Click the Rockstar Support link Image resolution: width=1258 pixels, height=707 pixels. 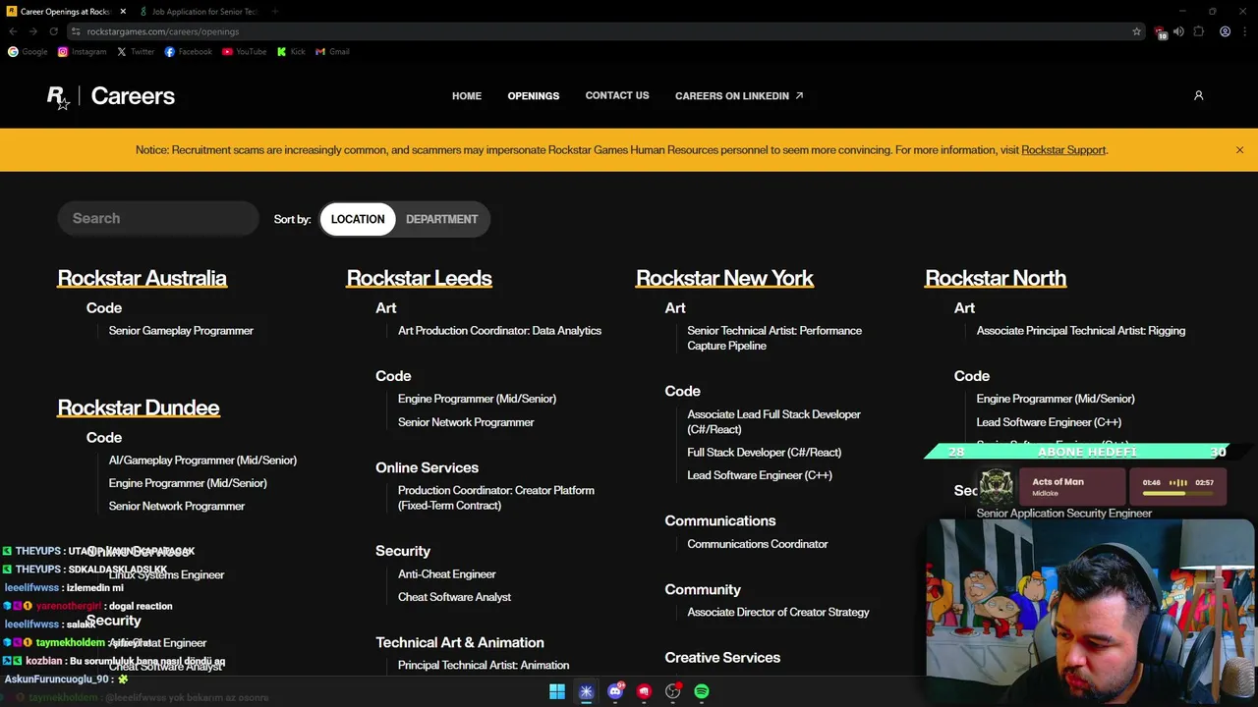1063,150
